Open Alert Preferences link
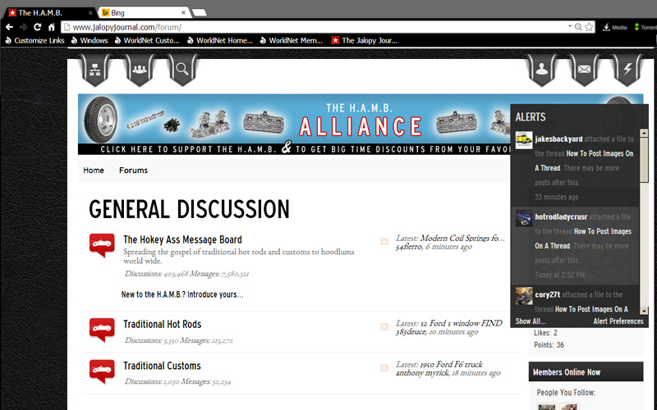Image resolution: width=657 pixels, height=410 pixels. (x=618, y=321)
